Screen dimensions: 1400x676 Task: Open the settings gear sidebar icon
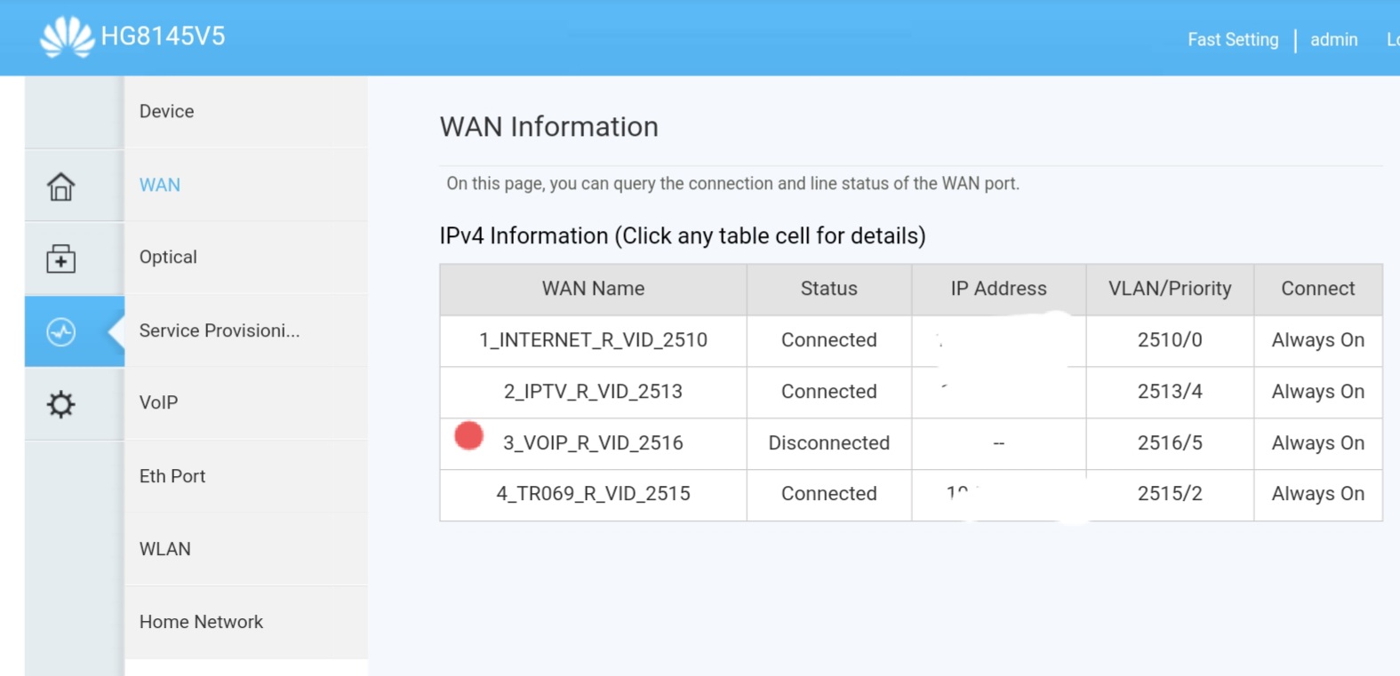(x=60, y=405)
